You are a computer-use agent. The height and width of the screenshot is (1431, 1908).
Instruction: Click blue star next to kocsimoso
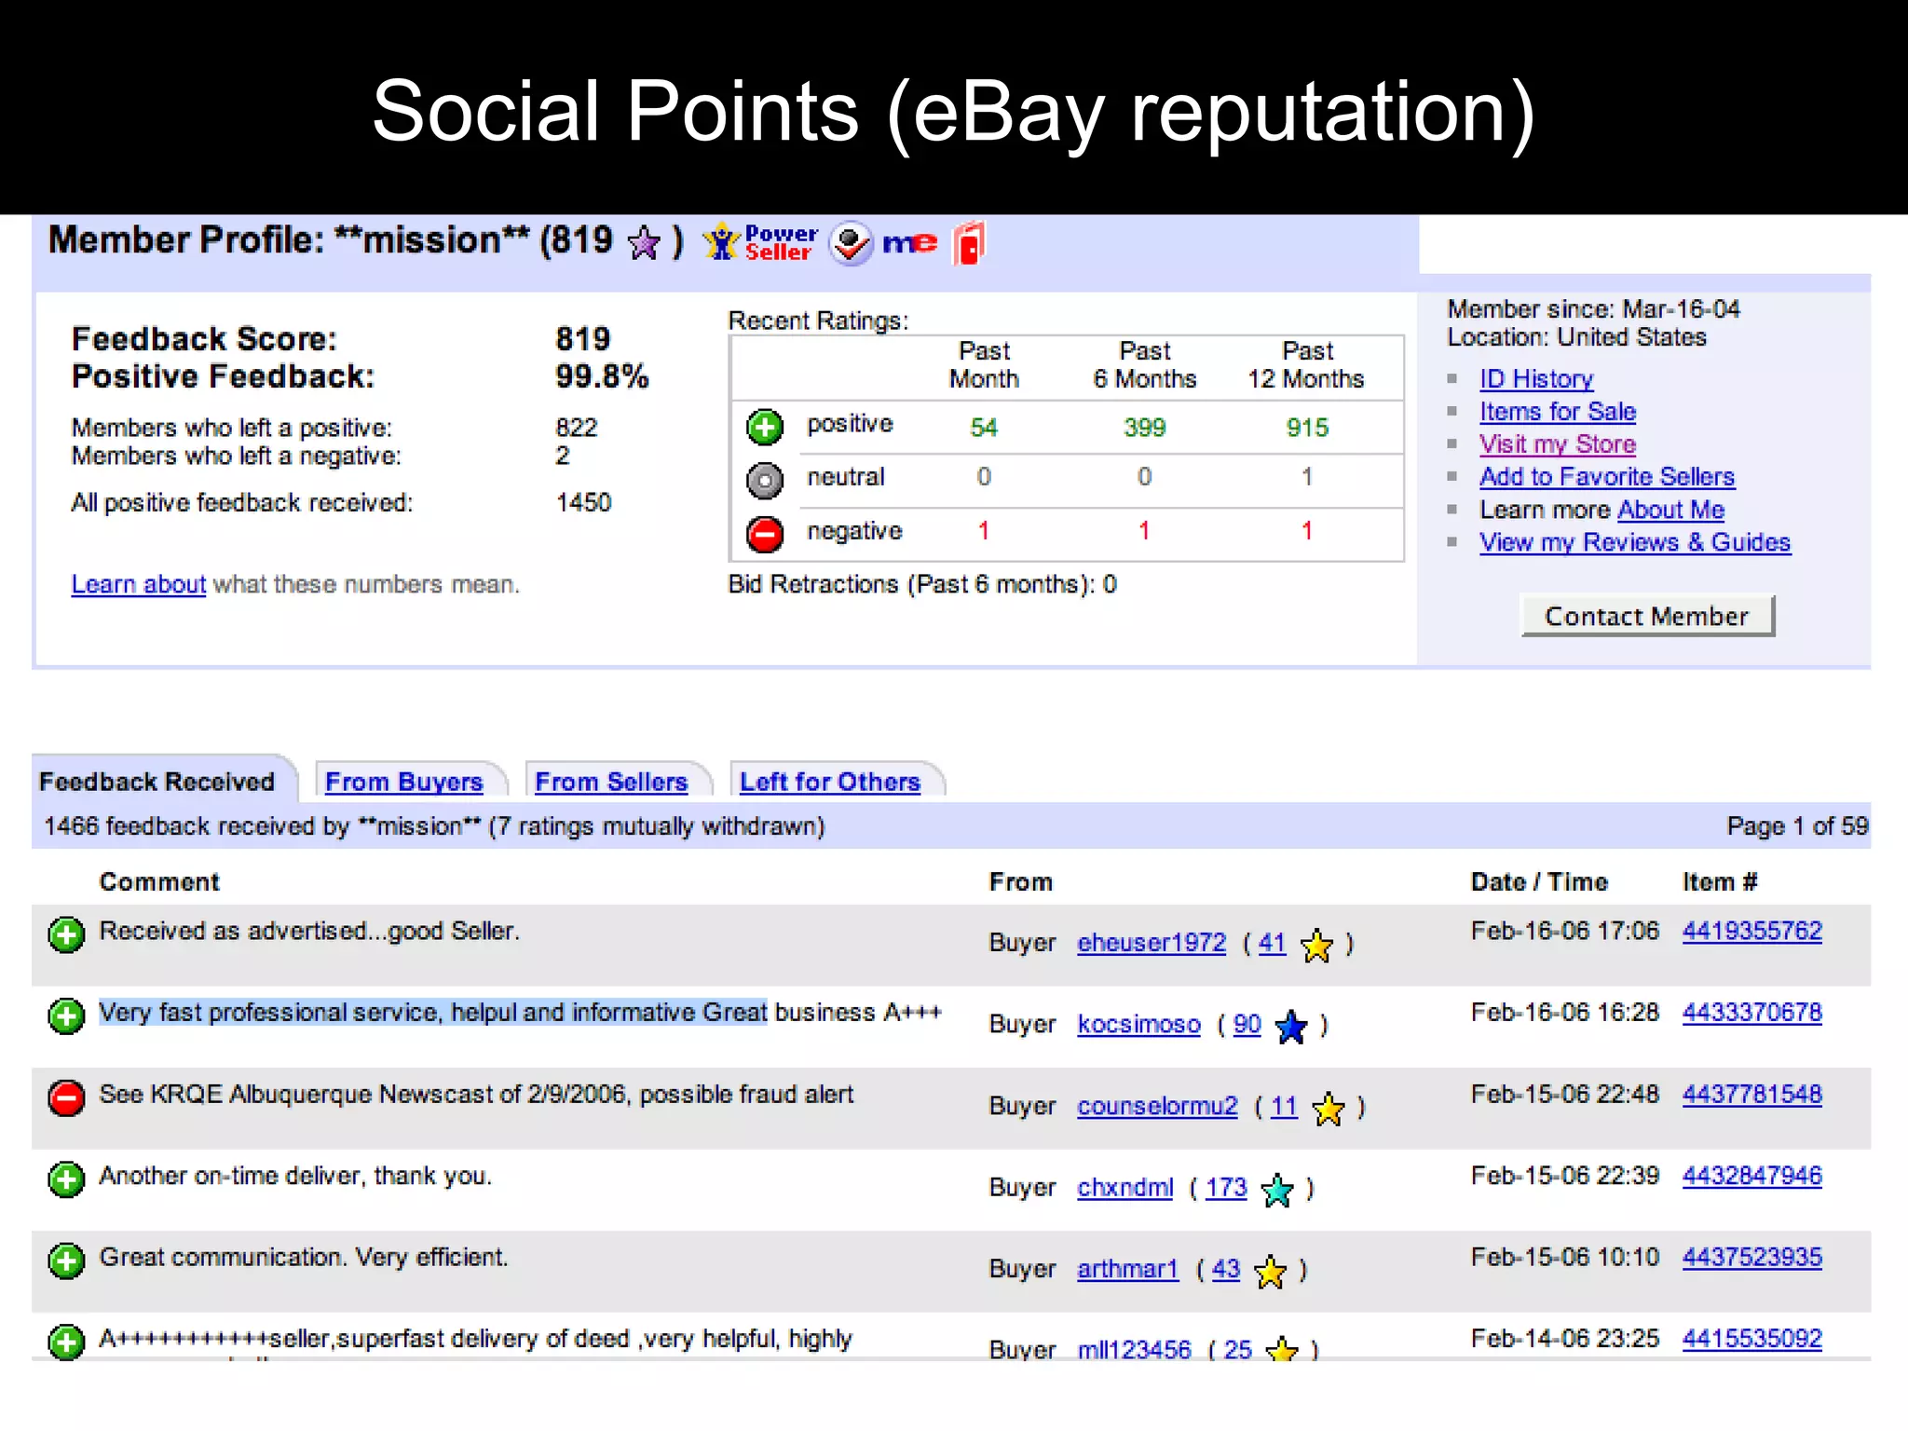coord(1291,1027)
